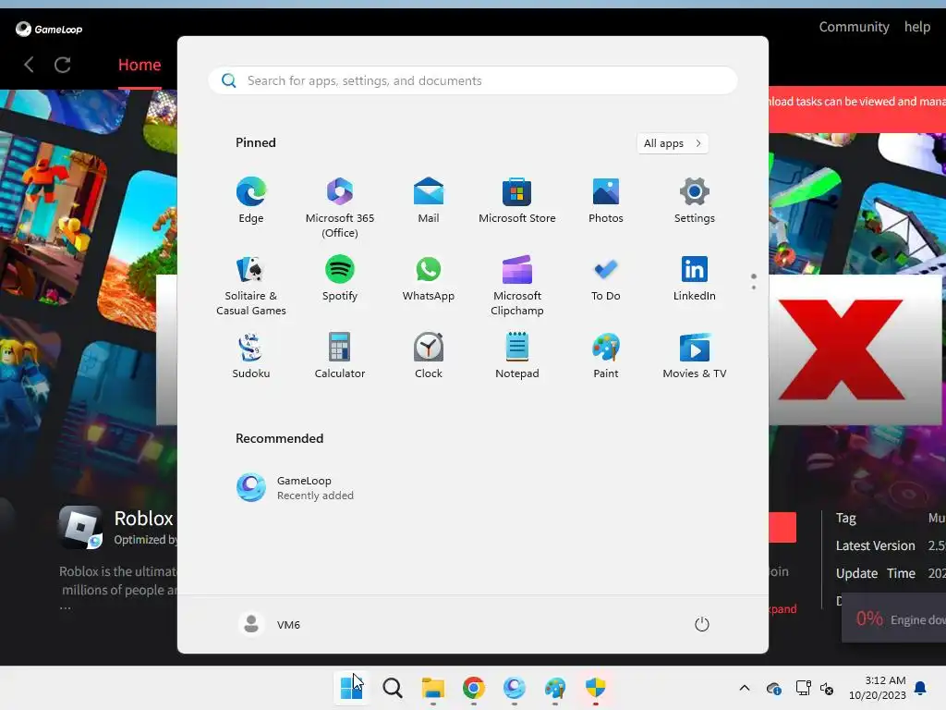This screenshot has height=710, width=946.
Task: Open help link in GameLoop
Action: 917,27
